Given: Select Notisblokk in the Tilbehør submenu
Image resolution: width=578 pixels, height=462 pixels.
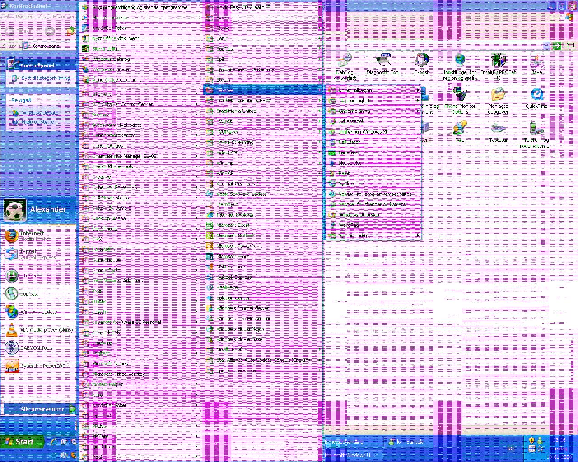Looking at the screenshot, I should 373,163.
